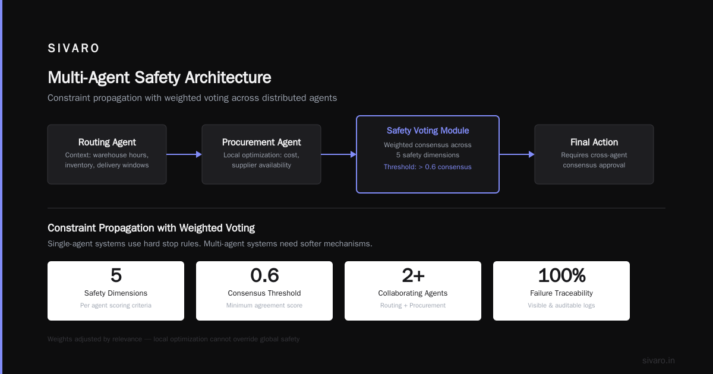
Task: Click arrow between Routing and Procurement Agent
Action: click(x=184, y=154)
